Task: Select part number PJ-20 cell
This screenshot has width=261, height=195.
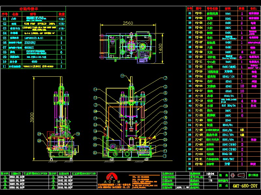Action: pos(199,105)
